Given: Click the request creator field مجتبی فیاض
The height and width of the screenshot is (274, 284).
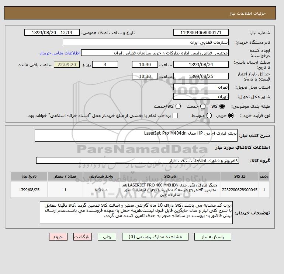Looking at the screenshot, I should (155, 53).
